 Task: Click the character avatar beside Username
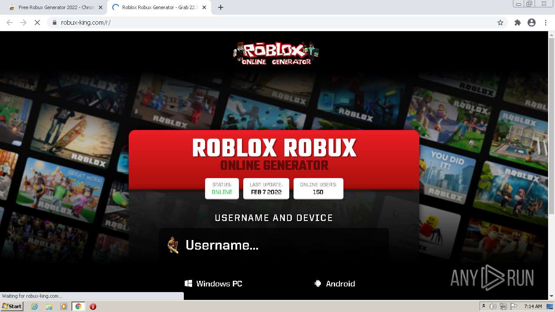tap(173, 245)
